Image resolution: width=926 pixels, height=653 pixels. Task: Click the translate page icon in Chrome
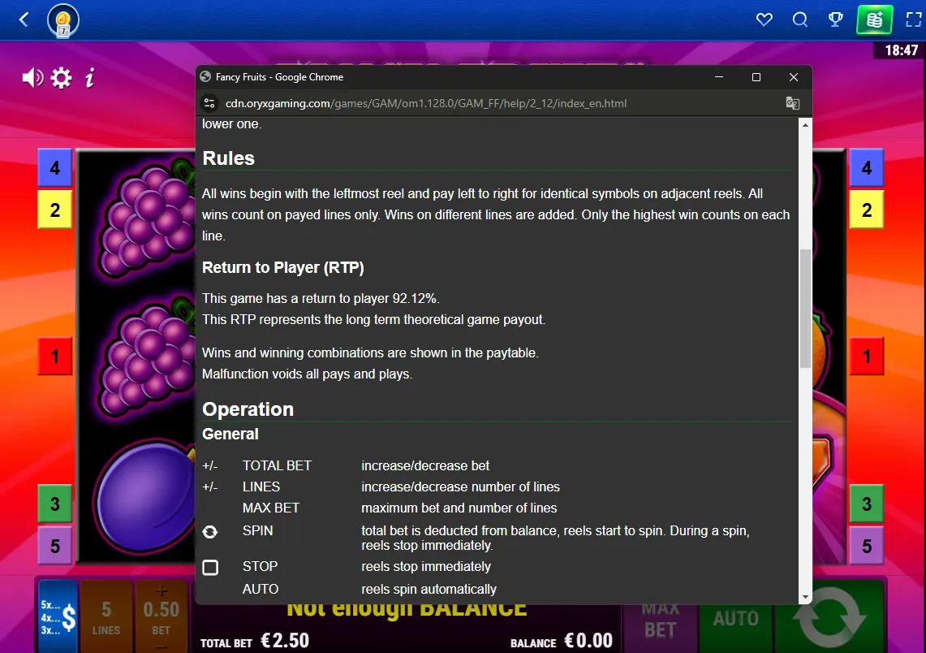click(793, 103)
